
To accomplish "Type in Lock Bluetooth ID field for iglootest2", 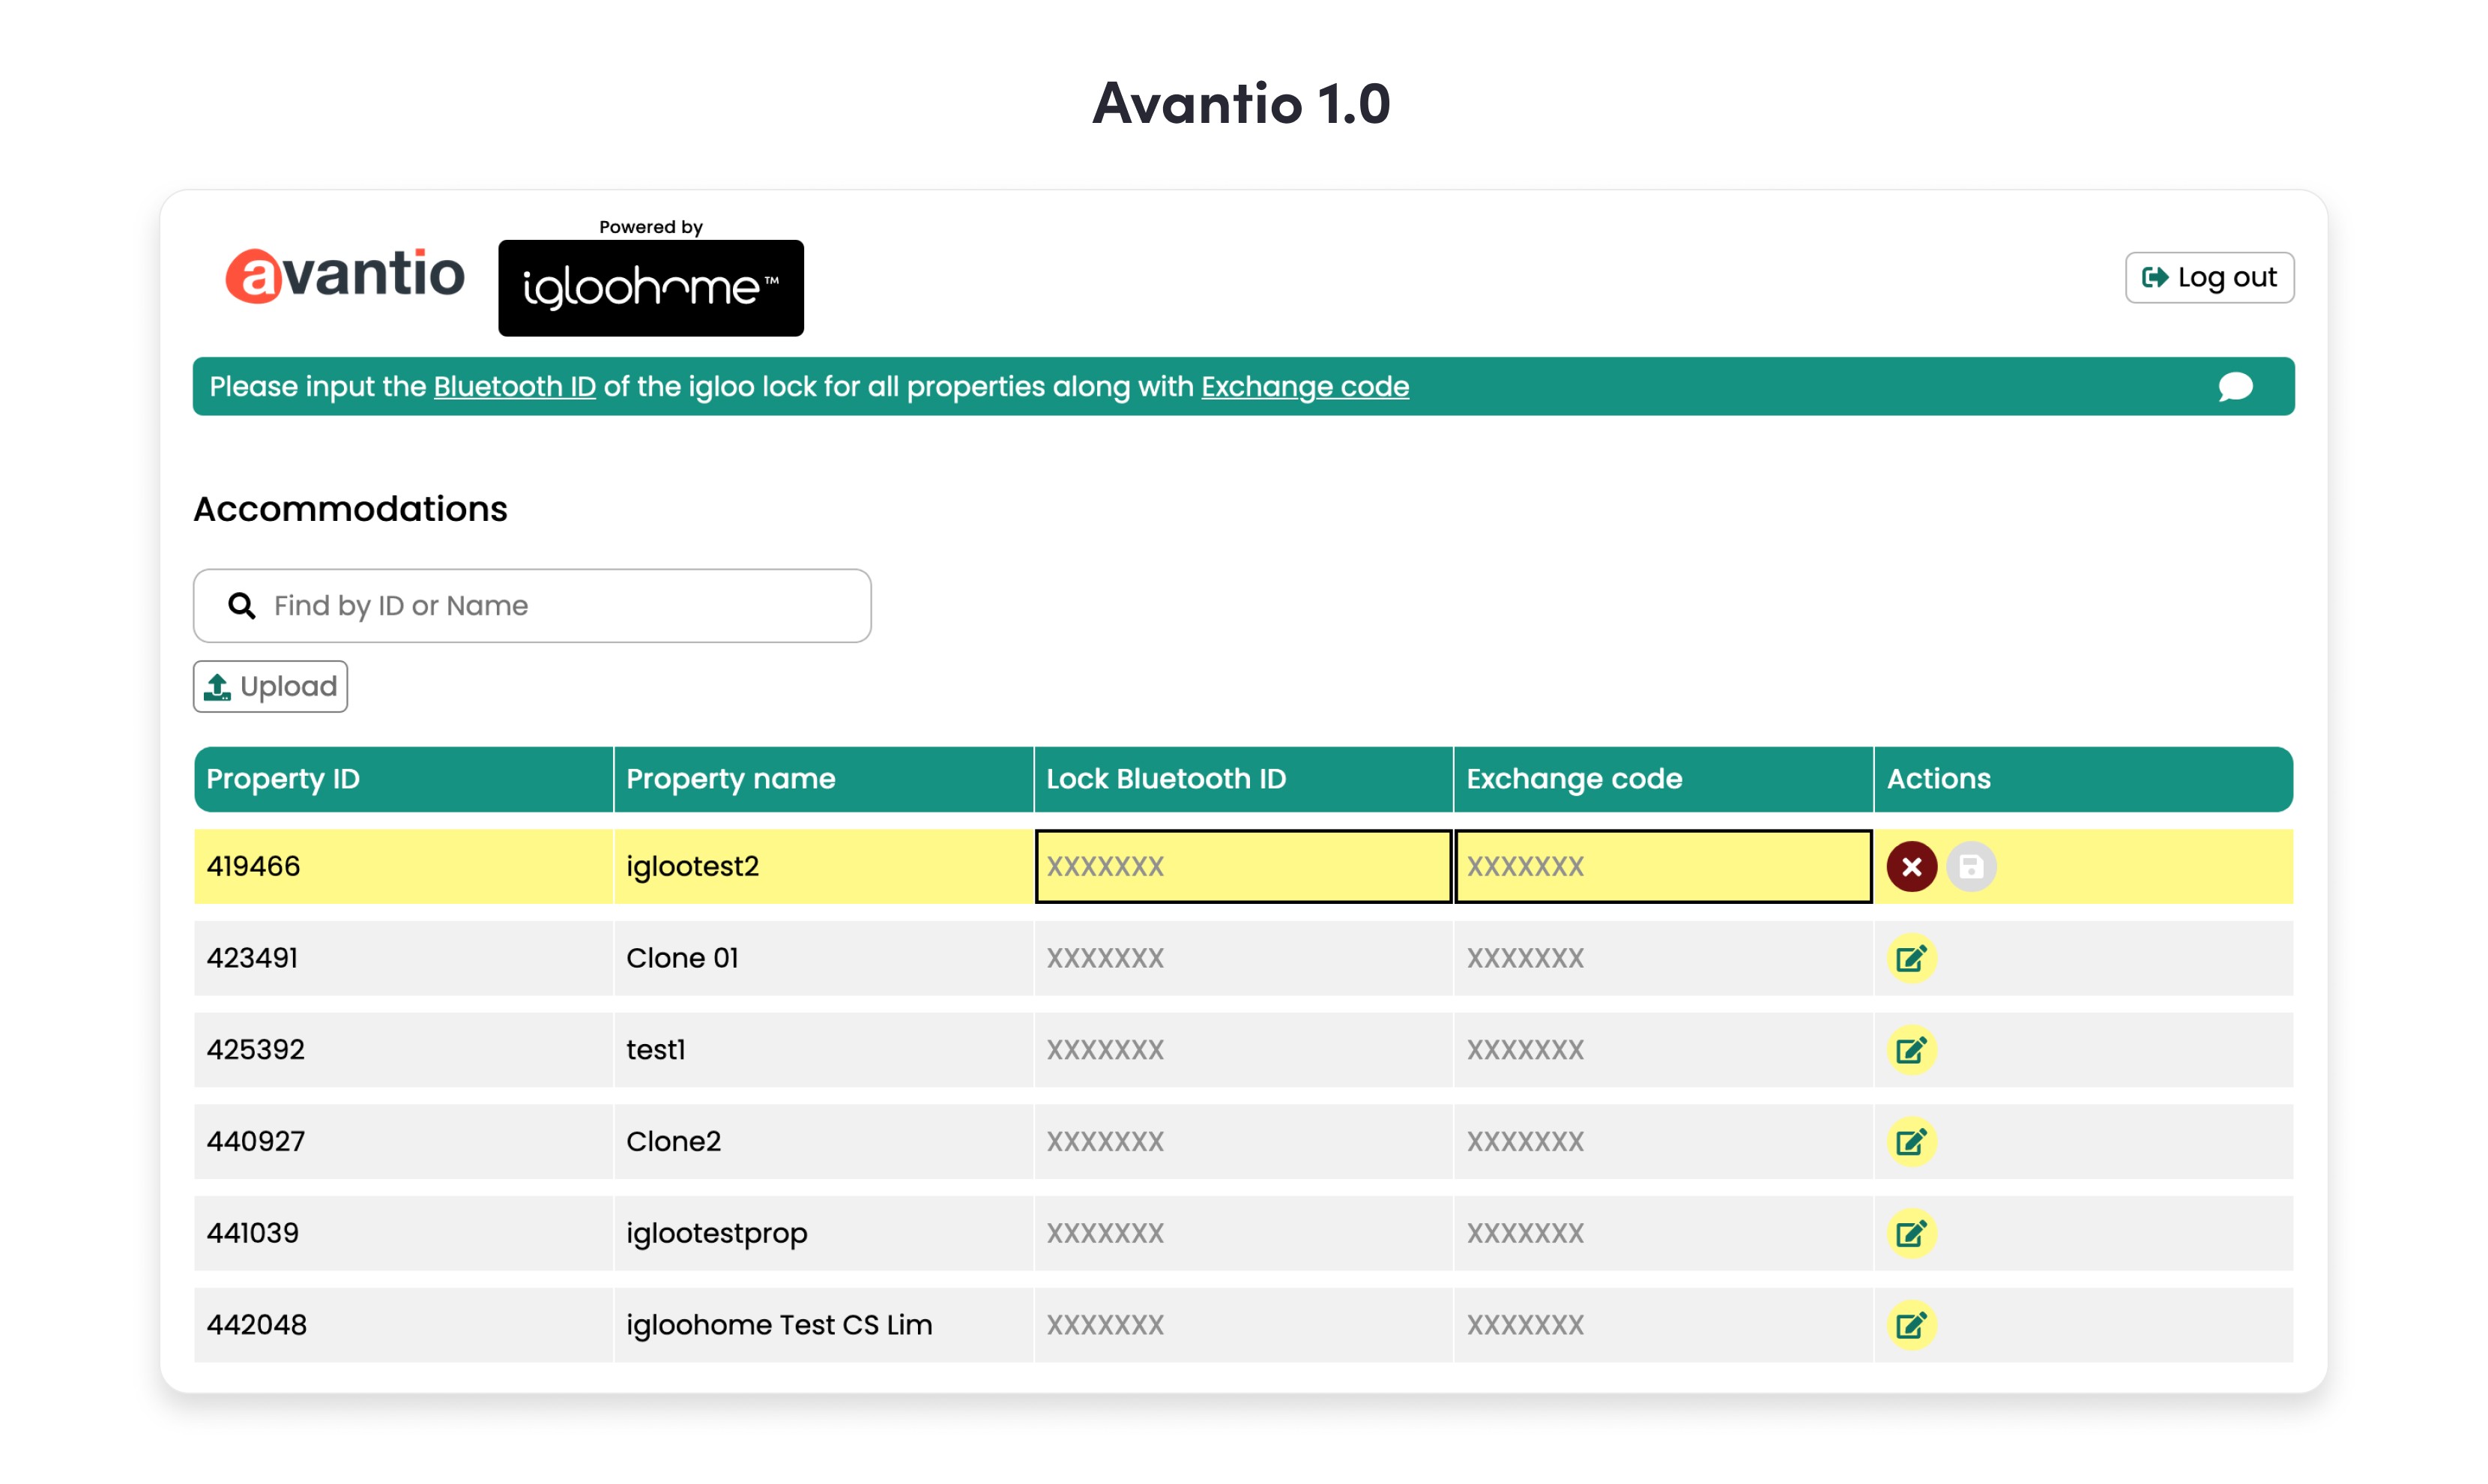I will pos(1243,866).
